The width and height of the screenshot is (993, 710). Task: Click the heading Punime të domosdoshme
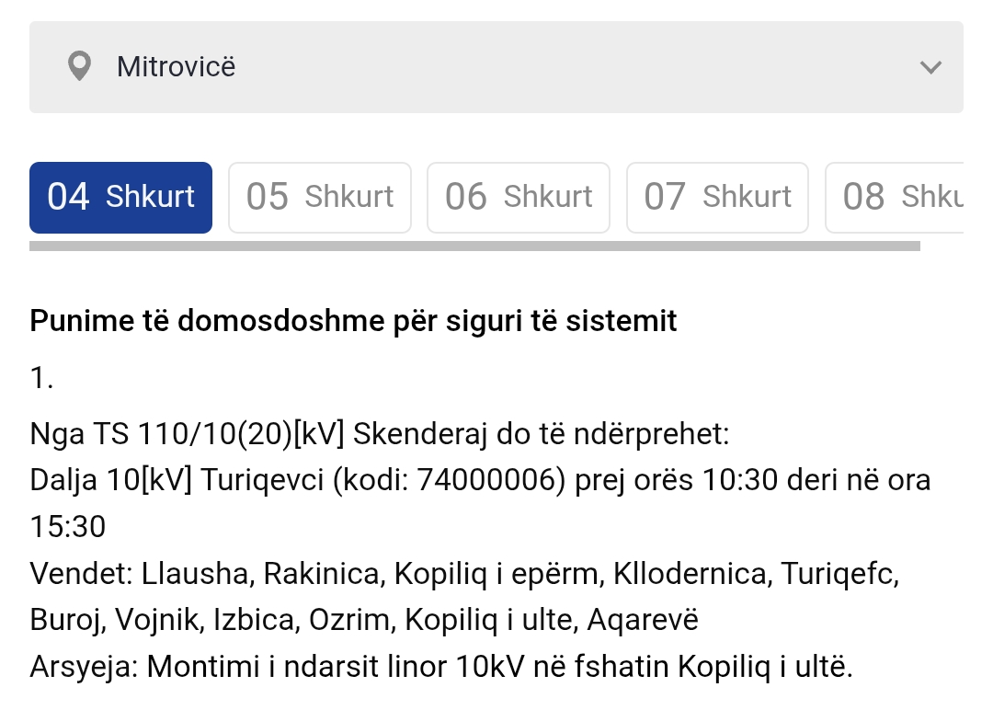click(x=353, y=321)
